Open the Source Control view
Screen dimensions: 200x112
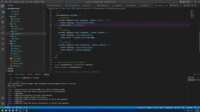click(3, 12)
